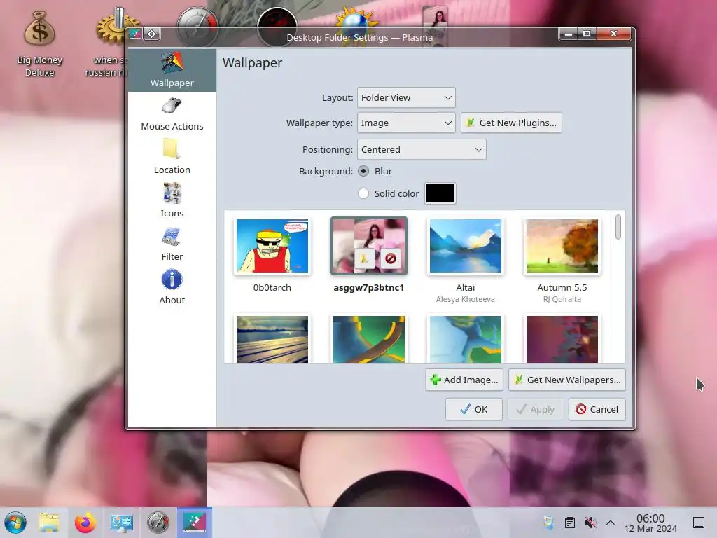The height and width of the screenshot is (538, 717).
Task: Open the clipboard tray icon
Action: (570, 523)
